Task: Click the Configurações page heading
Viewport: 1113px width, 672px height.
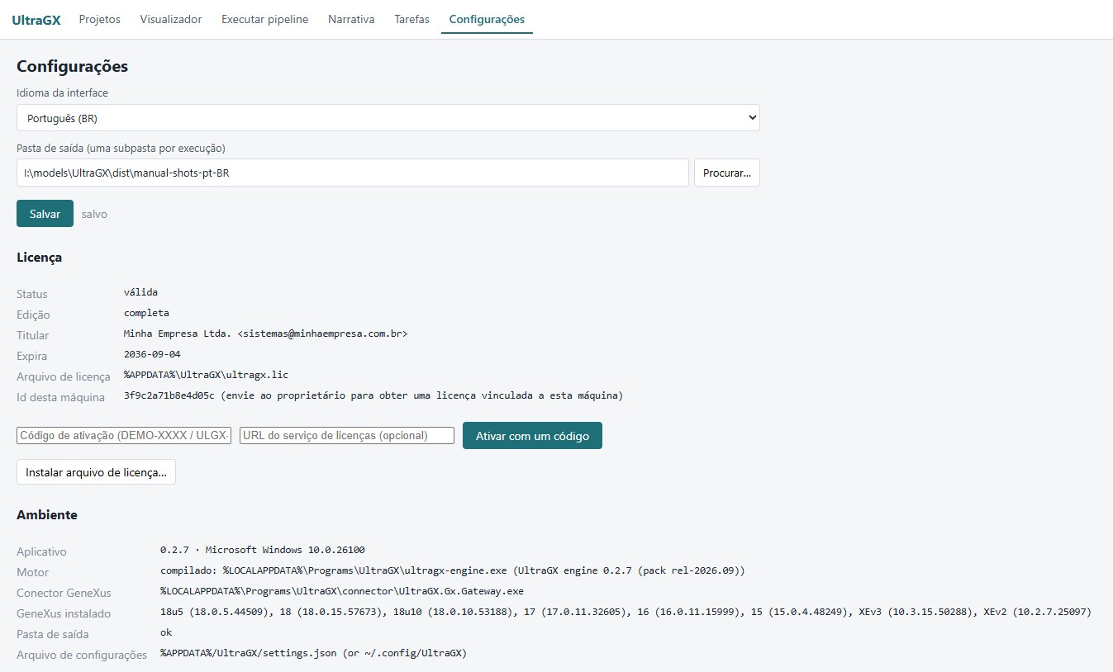Action: (73, 66)
